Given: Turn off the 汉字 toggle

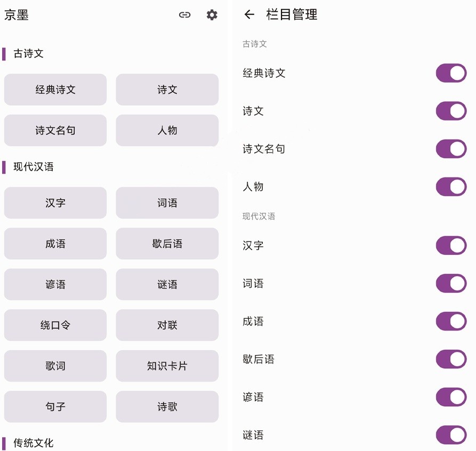Looking at the screenshot, I should [451, 245].
